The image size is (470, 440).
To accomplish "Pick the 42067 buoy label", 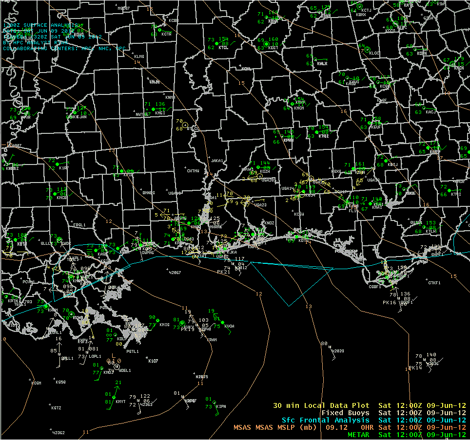I will pyautogui.click(x=175, y=273).
